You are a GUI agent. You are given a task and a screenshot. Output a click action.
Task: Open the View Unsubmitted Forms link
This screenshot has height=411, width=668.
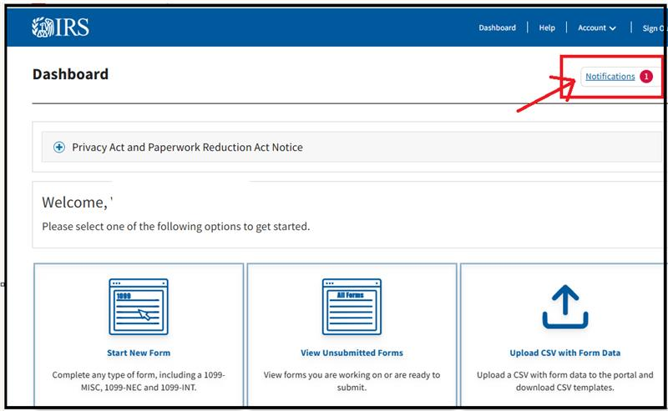(x=352, y=353)
